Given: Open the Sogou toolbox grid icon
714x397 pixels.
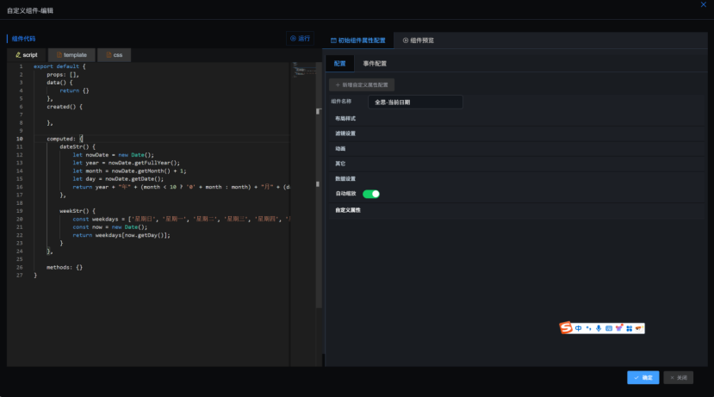Looking at the screenshot, I should pyautogui.click(x=630, y=328).
